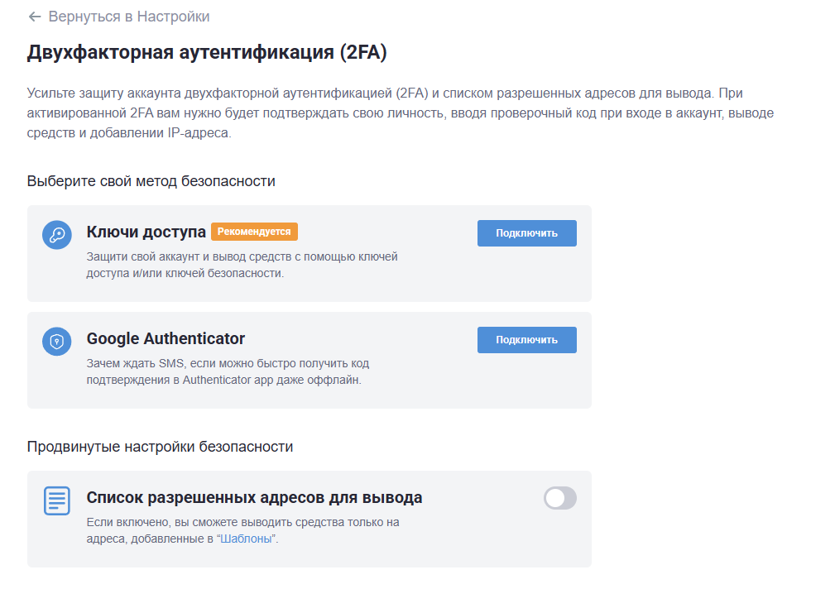Viewport: 835px width, 589px height.
Task: Click the 'Зачем ждать SMS' description text
Action: 228,371
